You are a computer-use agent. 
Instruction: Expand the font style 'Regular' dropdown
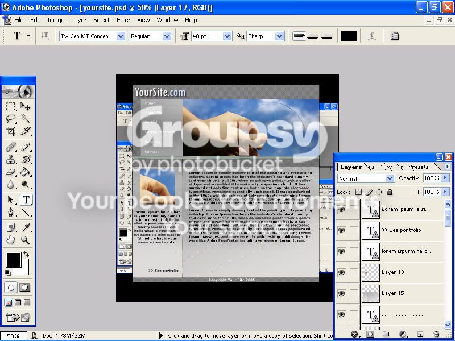tap(167, 36)
